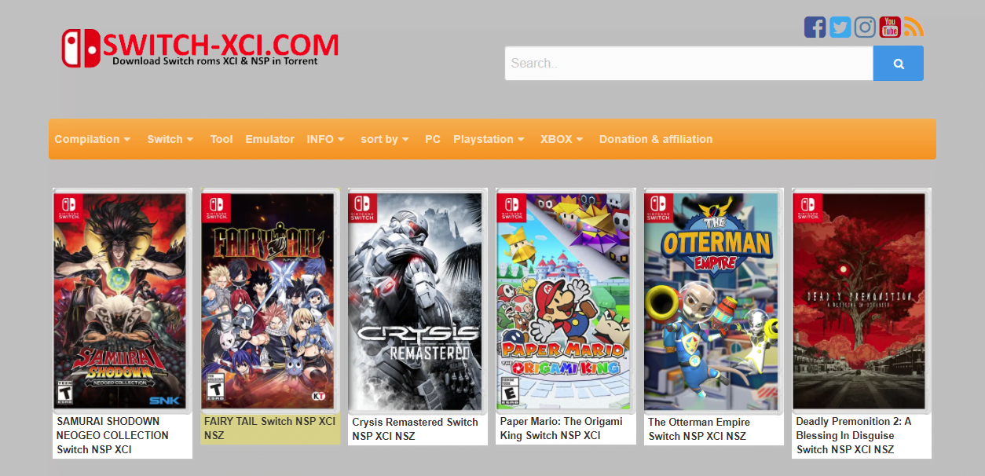Open the Donation & affiliation page
The width and height of the screenshot is (985, 476).
pyautogui.click(x=656, y=139)
